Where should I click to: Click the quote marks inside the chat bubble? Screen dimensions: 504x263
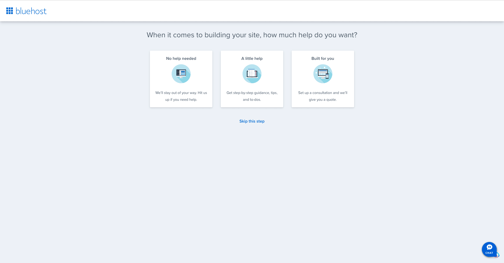(x=489, y=247)
